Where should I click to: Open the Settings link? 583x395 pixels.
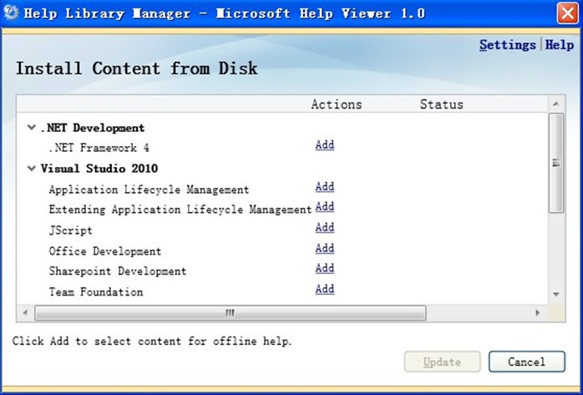tap(507, 45)
